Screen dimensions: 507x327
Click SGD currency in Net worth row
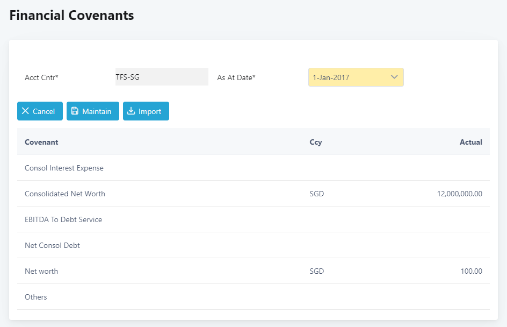point(317,271)
